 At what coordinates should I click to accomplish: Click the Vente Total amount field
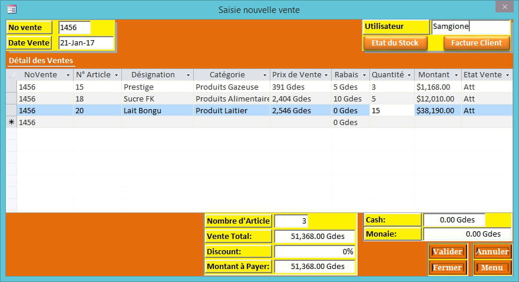tap(315, 236)
